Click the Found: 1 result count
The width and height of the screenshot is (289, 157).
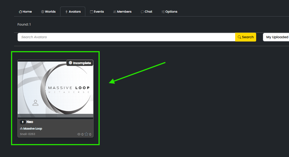pyautogui.click(x=24, y=24)
